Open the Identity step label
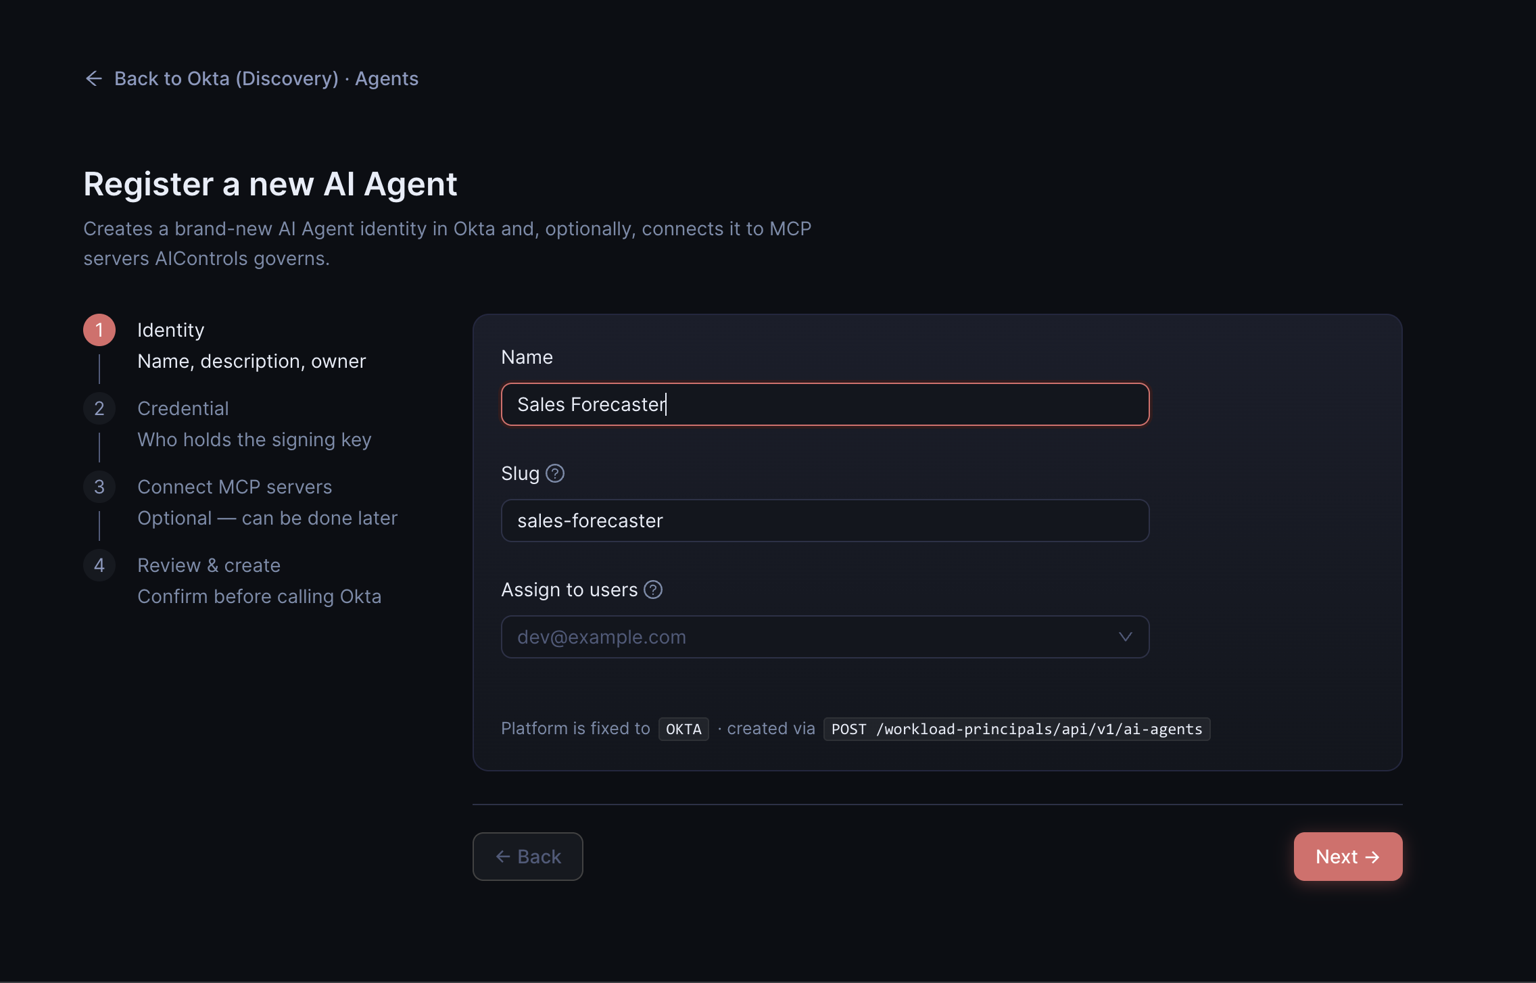Viewport: 1536px width, 983px height. click(x=170, y=330)
